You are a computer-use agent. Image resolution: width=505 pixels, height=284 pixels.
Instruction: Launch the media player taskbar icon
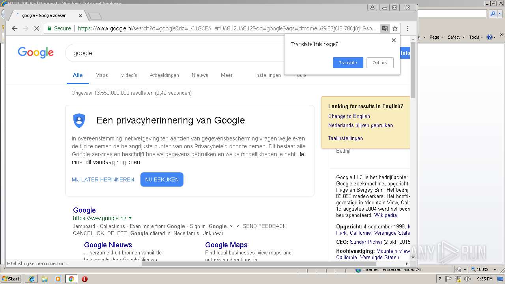coord(58,279)
